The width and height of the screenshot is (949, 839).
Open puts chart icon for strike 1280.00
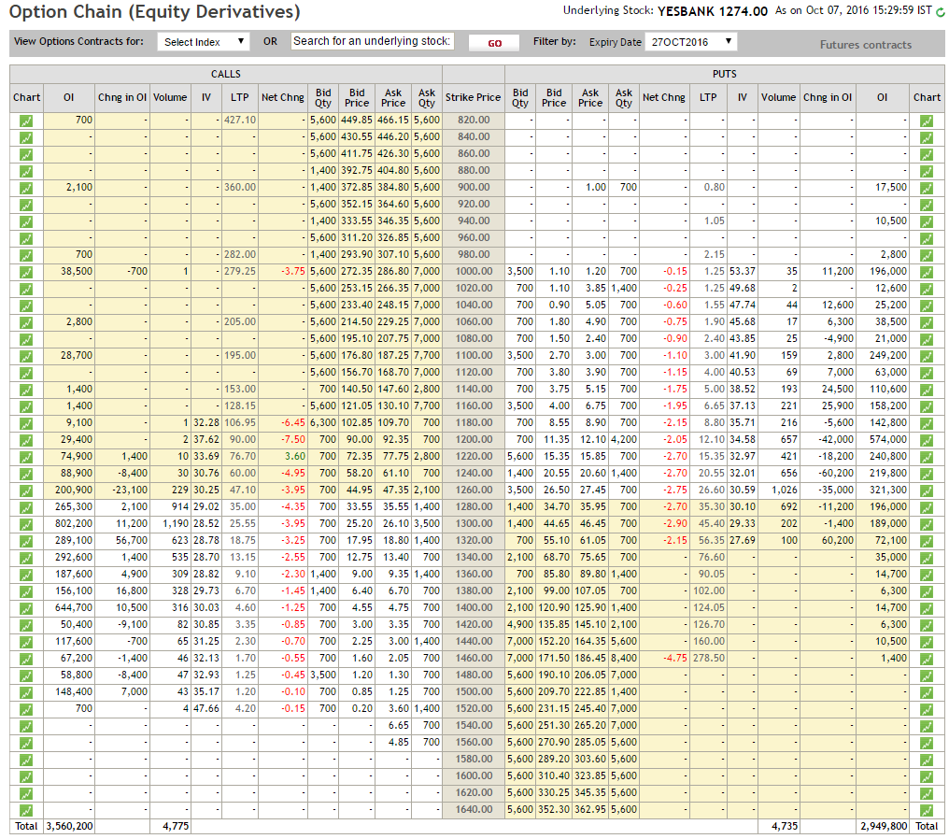click(x=926, y=507)
